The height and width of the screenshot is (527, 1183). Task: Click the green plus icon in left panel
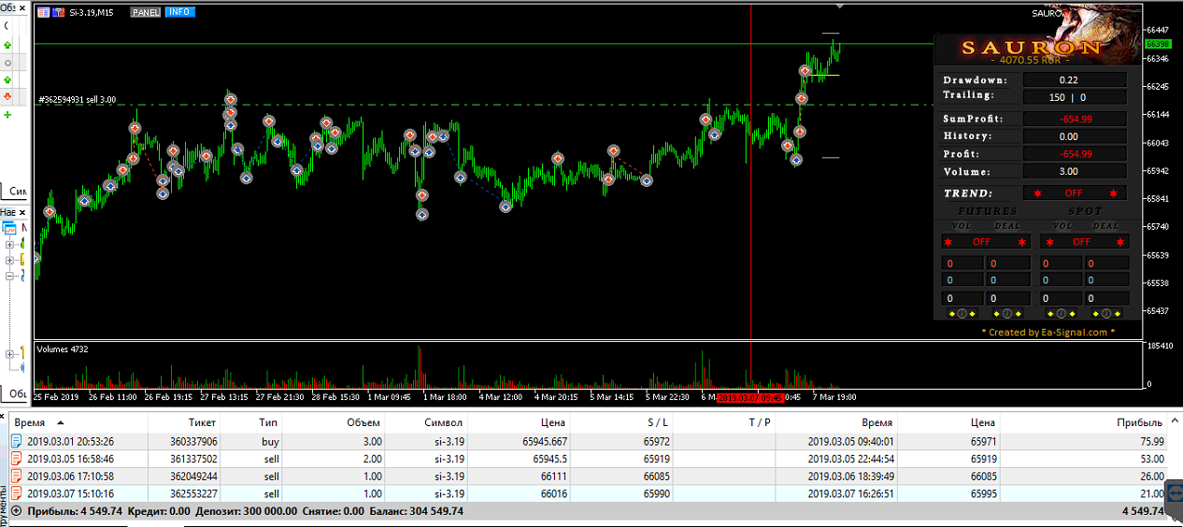(7, 115)
